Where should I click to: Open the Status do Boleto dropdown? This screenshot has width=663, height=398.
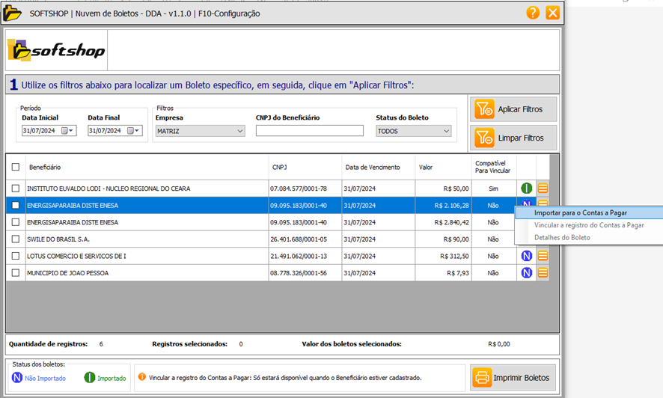pos(446,131)
